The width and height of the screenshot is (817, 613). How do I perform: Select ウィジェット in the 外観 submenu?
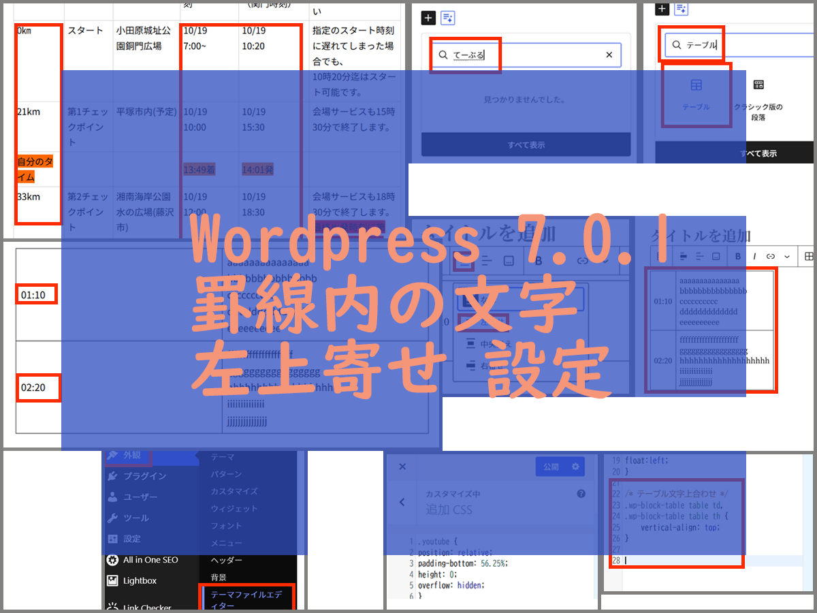234,508
